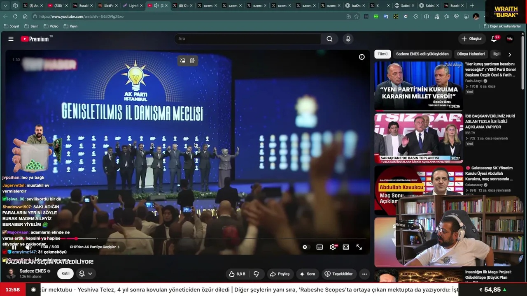Click the search magnifier button

click(329, 39)
